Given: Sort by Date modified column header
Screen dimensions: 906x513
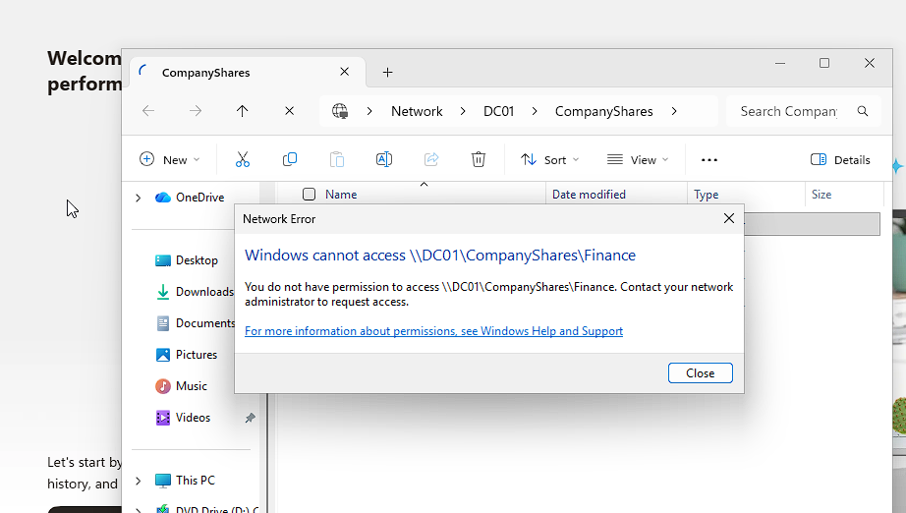Looking at the screenshot, I should (x=589, y=195).
